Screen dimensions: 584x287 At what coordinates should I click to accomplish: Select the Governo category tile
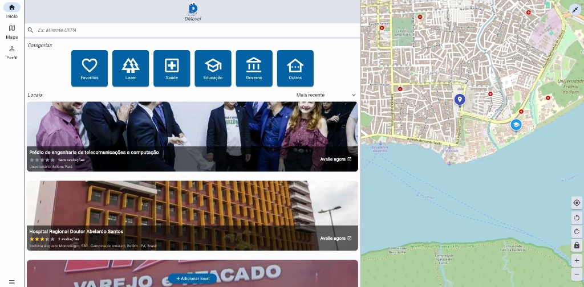point(254,68)
